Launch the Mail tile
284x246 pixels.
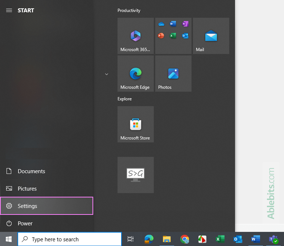coord(211,36)
